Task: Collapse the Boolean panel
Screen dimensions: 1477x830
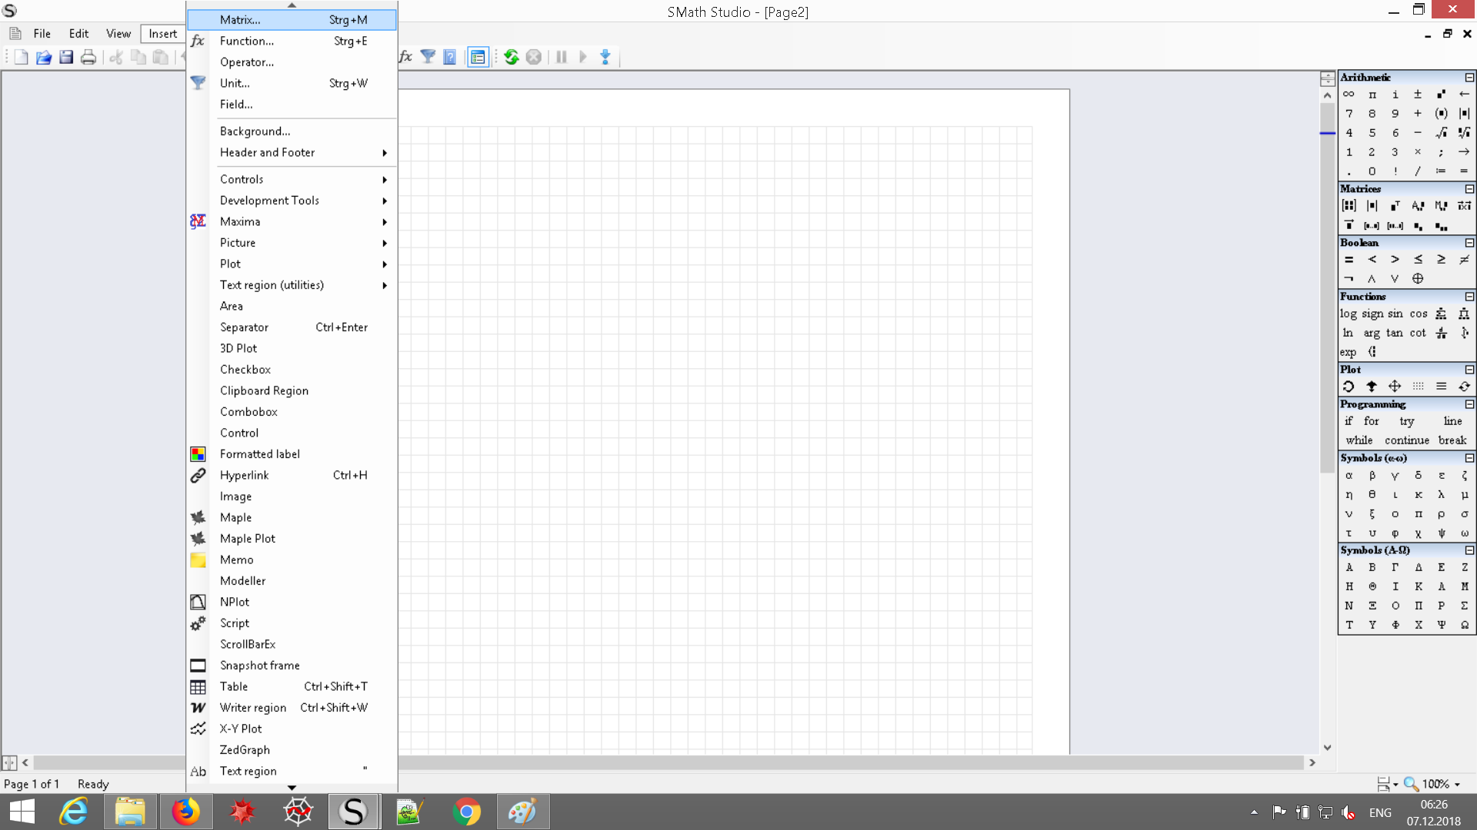Action: pyautogui.click(x=1469, y=243)
